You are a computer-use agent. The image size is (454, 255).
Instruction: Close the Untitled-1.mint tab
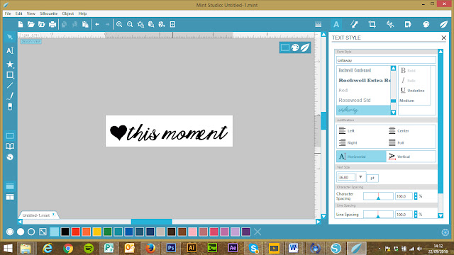pyautogui.click(x=54, y=215)
